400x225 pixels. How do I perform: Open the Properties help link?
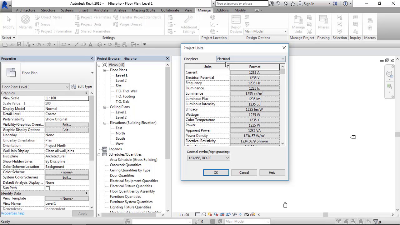tap(13, 213)
